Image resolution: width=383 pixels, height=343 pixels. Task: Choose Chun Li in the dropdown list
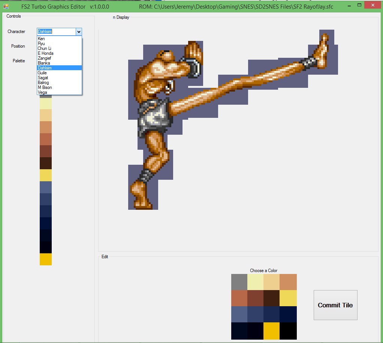coord(59,48)
